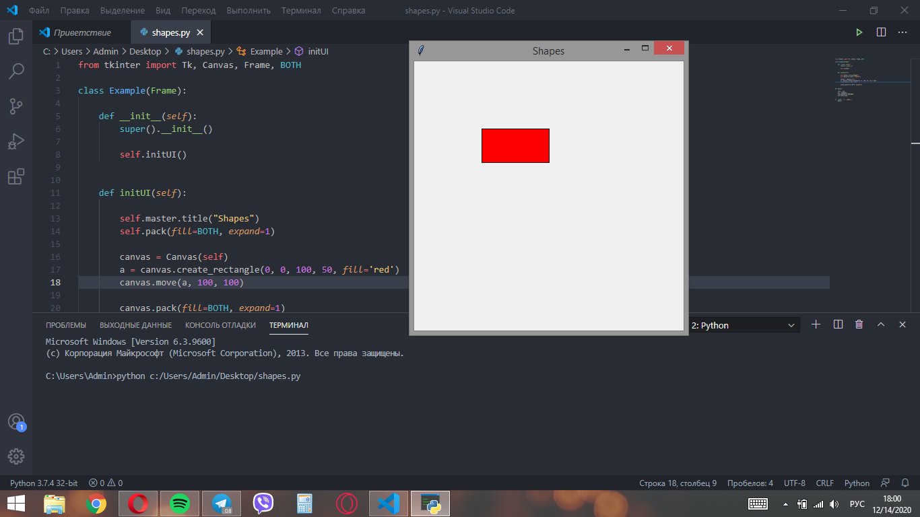Close the terminal panel
The width and height of the screenshot is (920, 517).
902,324
